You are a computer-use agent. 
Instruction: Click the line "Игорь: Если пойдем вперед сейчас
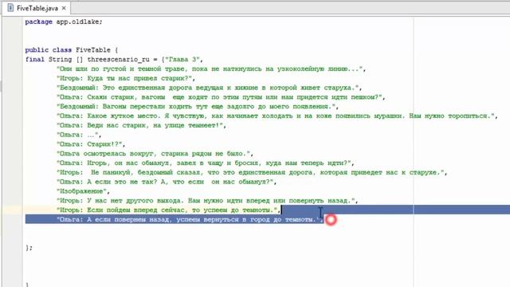(x=168, y=210)
